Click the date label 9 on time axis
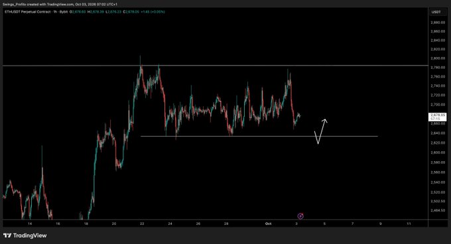Viewport: 451px width, 244px height. click(381, 223)
